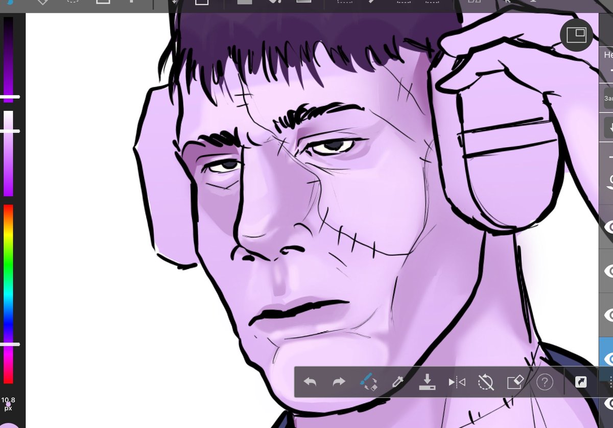Flip the canvas horizontally with the mirror icon
Viewport: 613px width, 428px height.
tap(456, 382)
